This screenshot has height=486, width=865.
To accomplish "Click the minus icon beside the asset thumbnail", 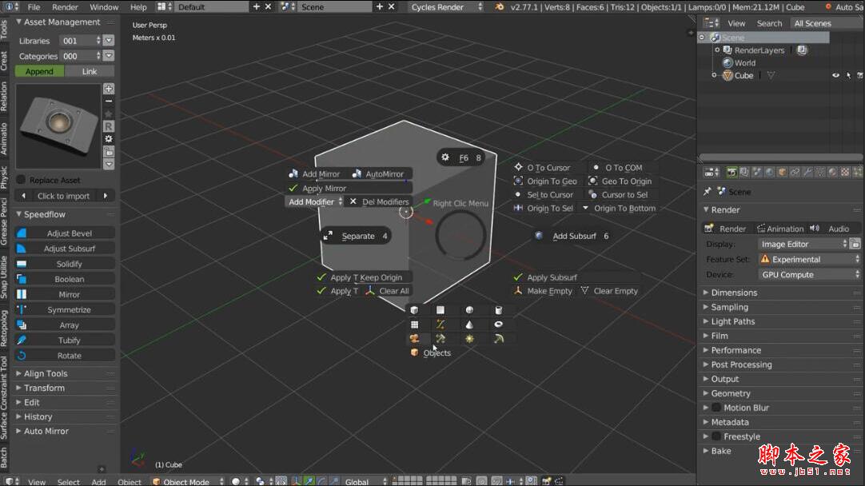I will (109, 102).
